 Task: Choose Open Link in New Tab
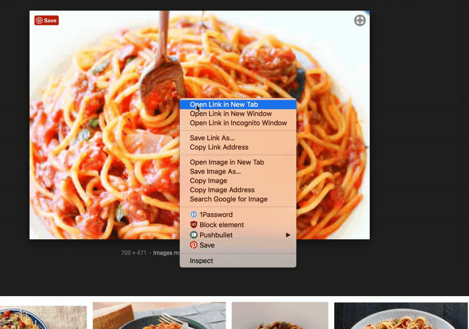click(x=238, y=104)
